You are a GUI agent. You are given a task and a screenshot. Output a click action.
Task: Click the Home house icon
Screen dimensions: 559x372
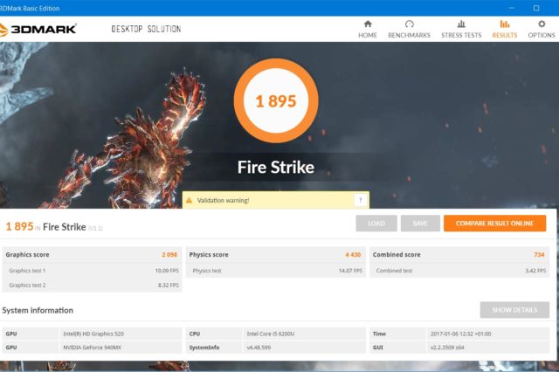[368, 24]
